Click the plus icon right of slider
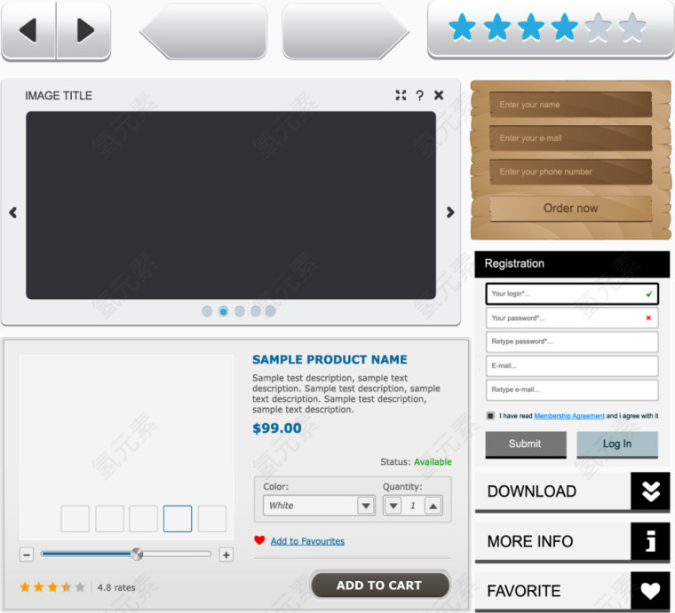The width and height of the screenshot is (675, 613). coord(226,554)
